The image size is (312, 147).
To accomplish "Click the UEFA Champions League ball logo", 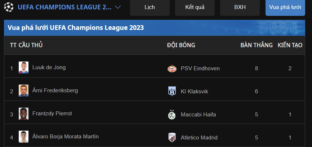I will tap(9, 7).
